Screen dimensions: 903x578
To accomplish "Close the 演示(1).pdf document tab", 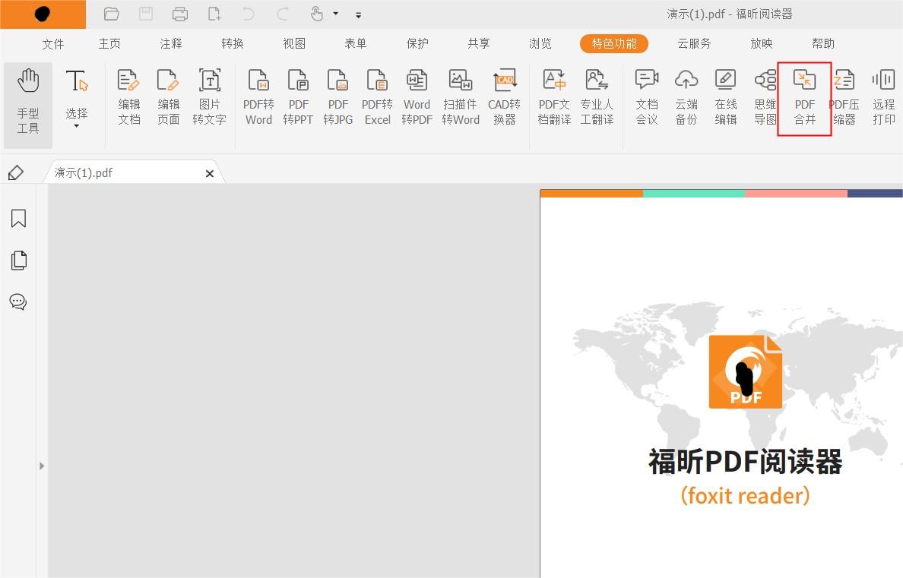I will (209, 173).
